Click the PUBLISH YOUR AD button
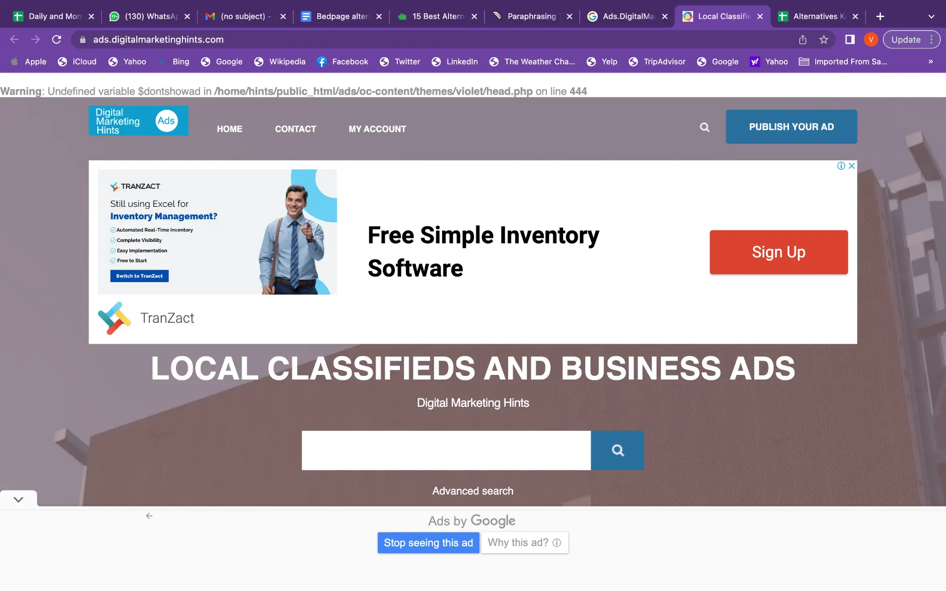This screenshot has width=946, height=591. tap(791, 127)
